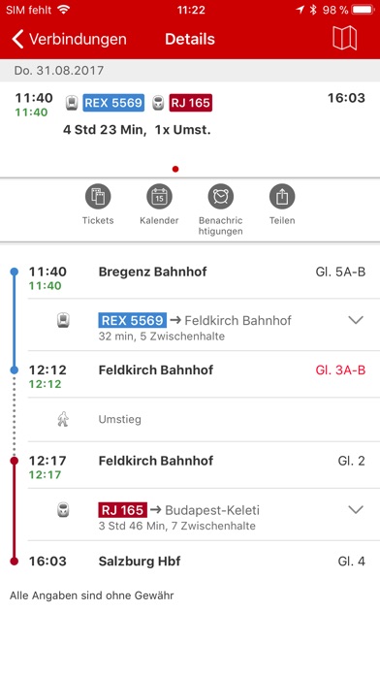Expand REX 5569 intermediate stops chevron
This screenshot has height=675, width=380.
pyautogui.click(x=356, y=320)
